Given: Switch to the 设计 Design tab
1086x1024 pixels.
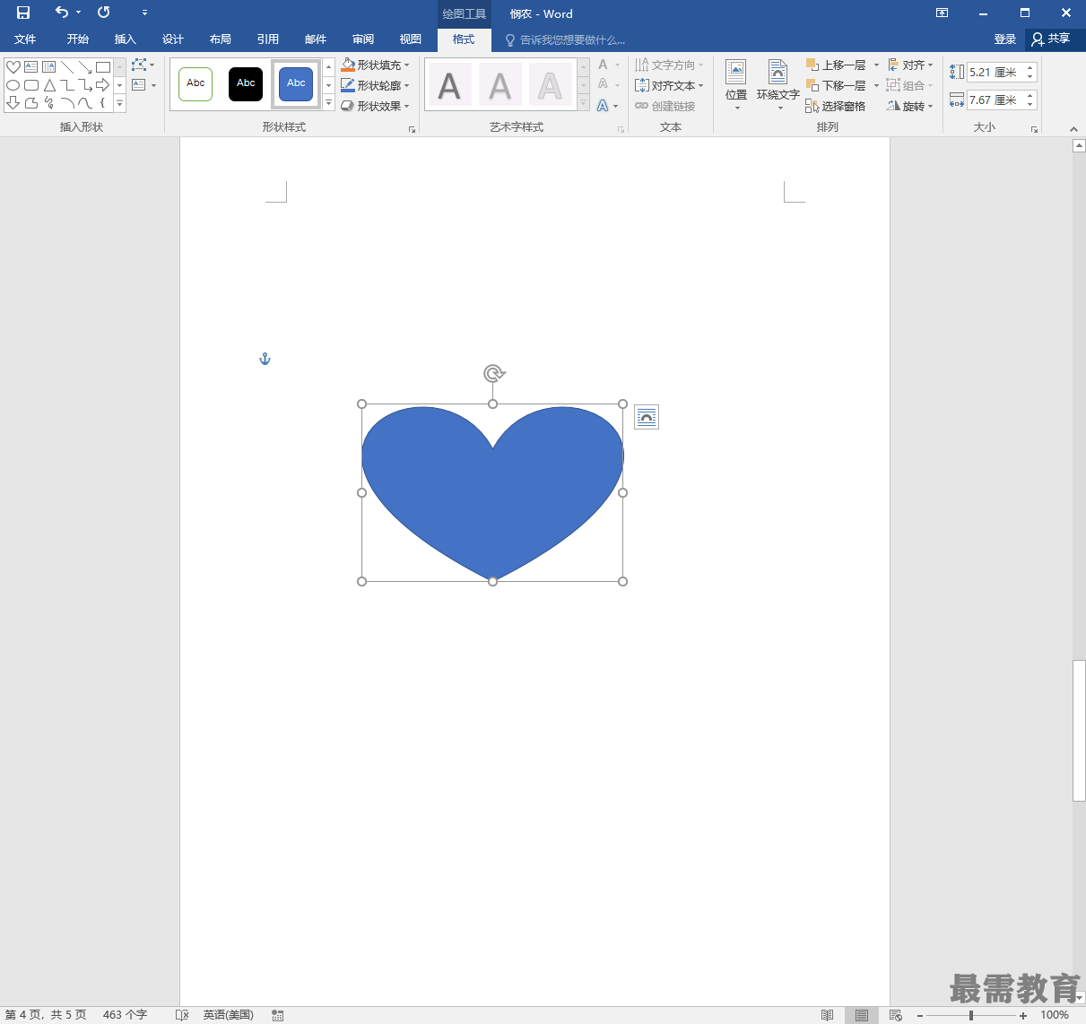Looking at the screenshot, I should (173, 39).
